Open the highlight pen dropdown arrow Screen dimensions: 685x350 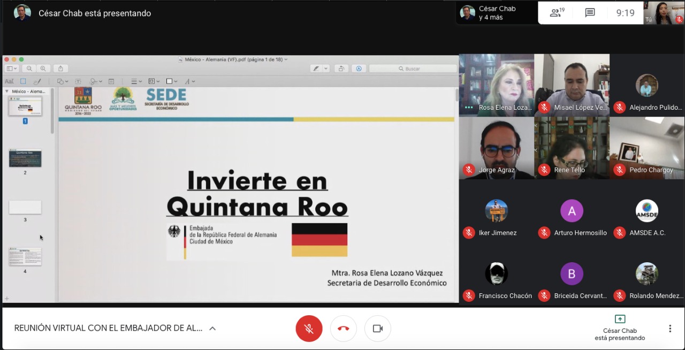326,69
